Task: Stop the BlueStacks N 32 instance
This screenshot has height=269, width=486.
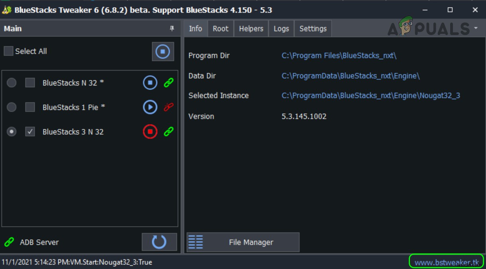Action: coord(150,83)
